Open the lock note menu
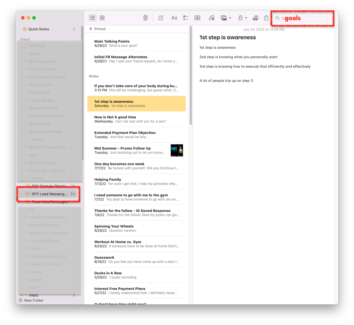 pyautogui.click(x=243, y=18)
